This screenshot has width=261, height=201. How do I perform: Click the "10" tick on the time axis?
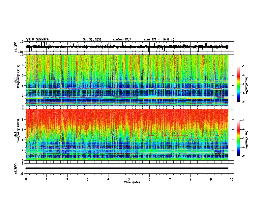pyautogui.click(x=232, y=179)
